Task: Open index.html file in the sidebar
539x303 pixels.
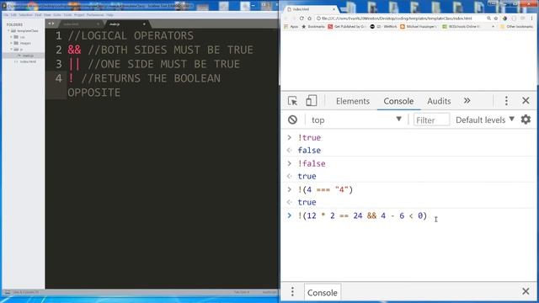Action: [x=26, y=61]
